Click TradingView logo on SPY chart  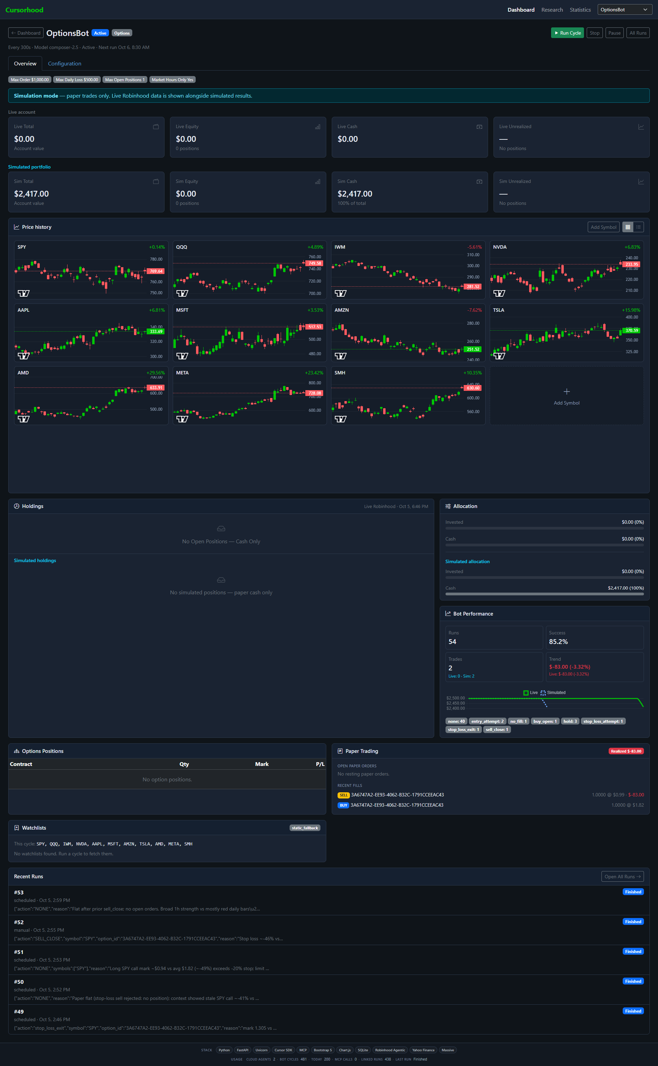coord(24,293)
